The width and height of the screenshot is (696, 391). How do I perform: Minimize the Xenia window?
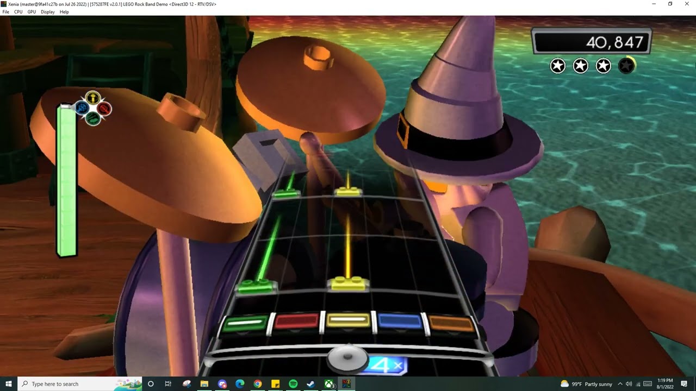click(x=655, y=4)
